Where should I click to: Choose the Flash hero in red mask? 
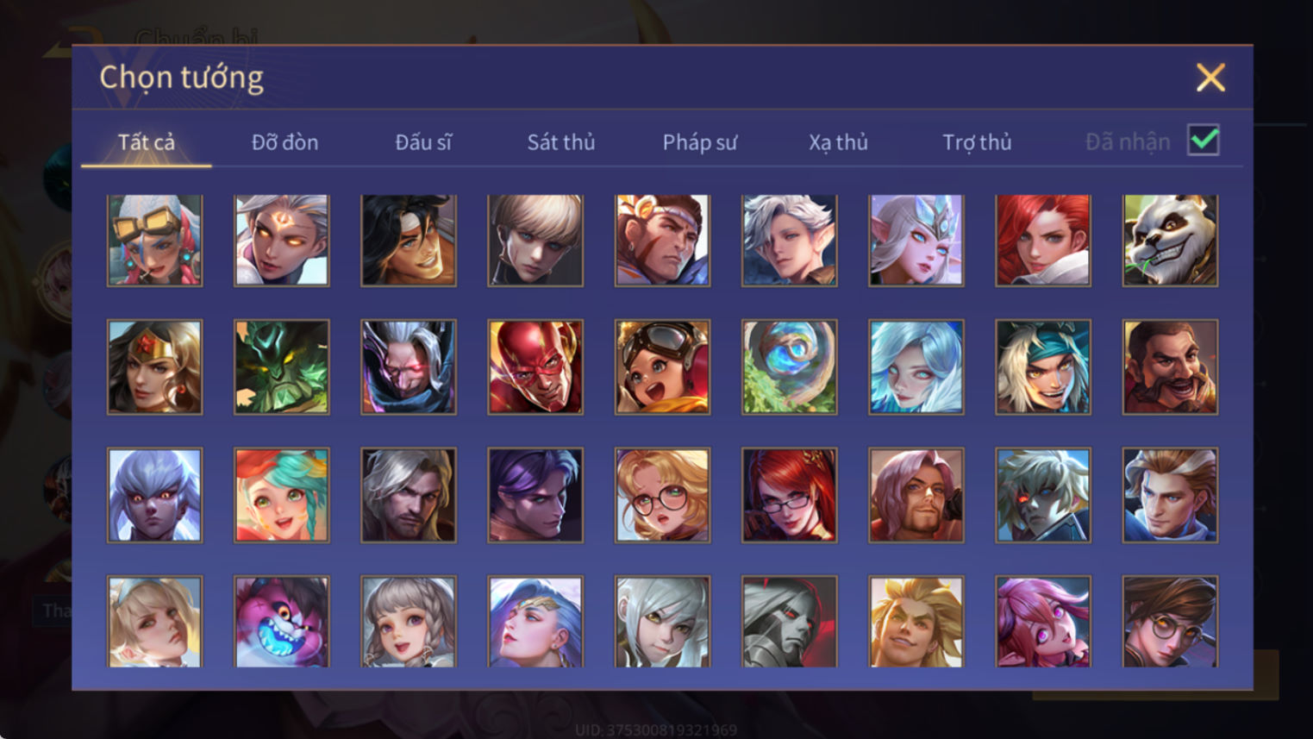pyautogui.click(x=535, y=366)
